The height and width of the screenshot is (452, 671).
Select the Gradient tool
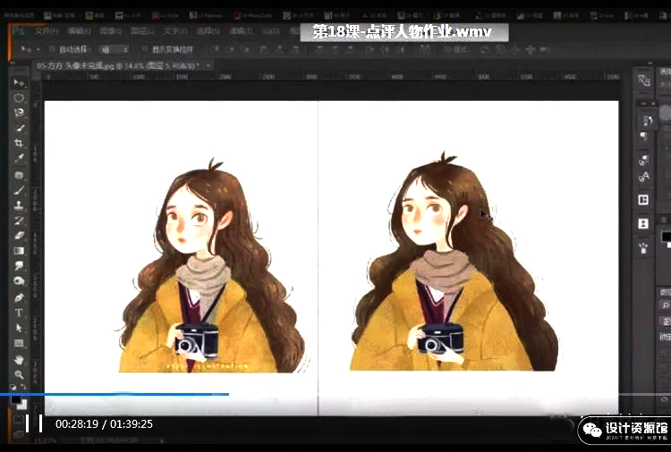(19, 250)
